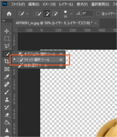Open the 書式(Y) menu

pyautogui.click(x=82, y=4)
